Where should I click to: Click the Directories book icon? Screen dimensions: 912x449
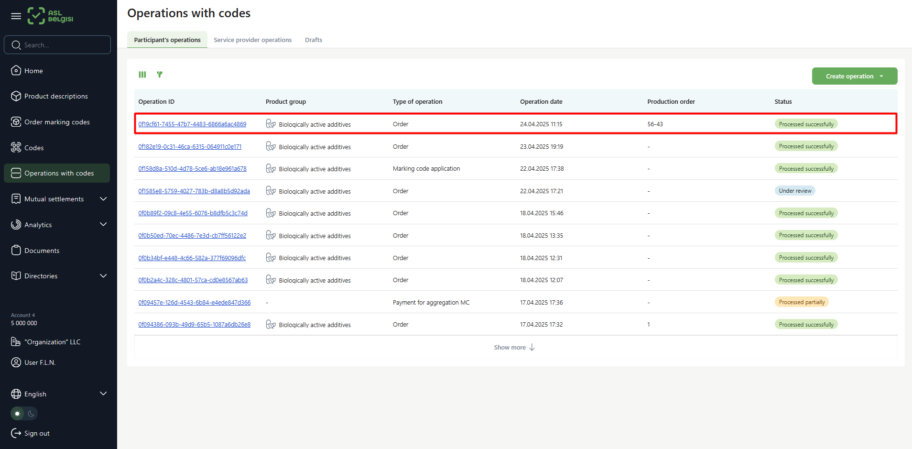point(16,276)
